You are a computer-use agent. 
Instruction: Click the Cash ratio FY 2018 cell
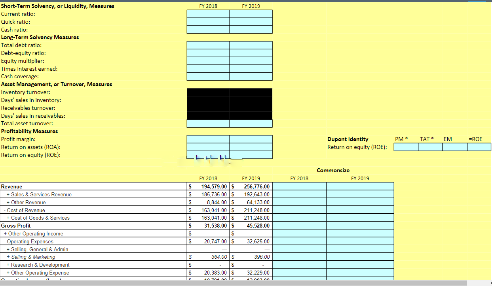click(x=208, y=29)
